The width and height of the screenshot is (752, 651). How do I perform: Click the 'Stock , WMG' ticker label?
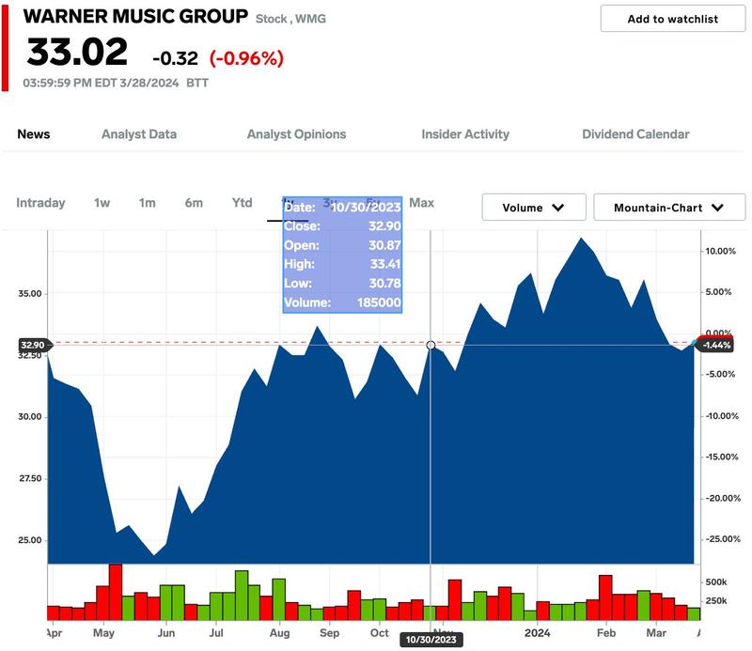click(x=290, y=19)
